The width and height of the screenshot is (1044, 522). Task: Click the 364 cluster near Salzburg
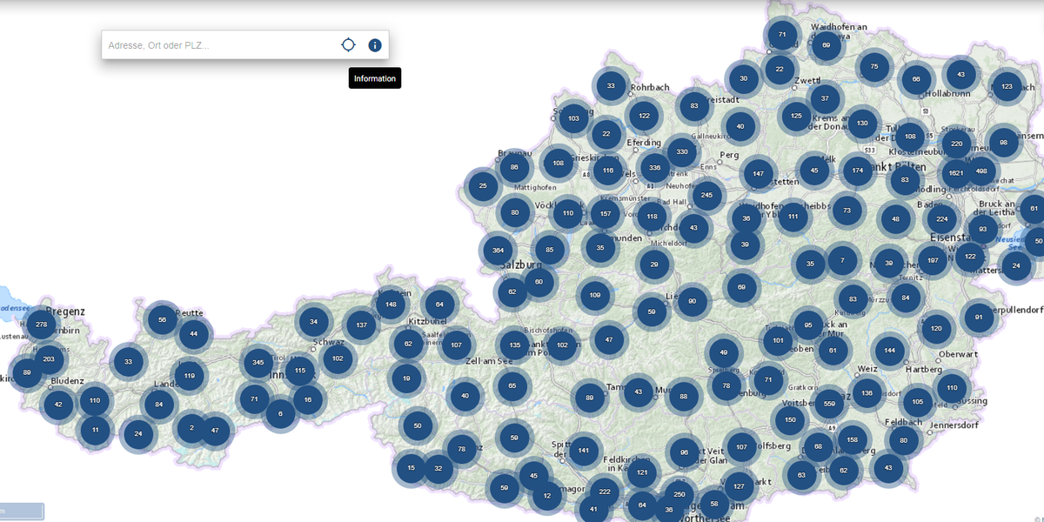[497, 250]
